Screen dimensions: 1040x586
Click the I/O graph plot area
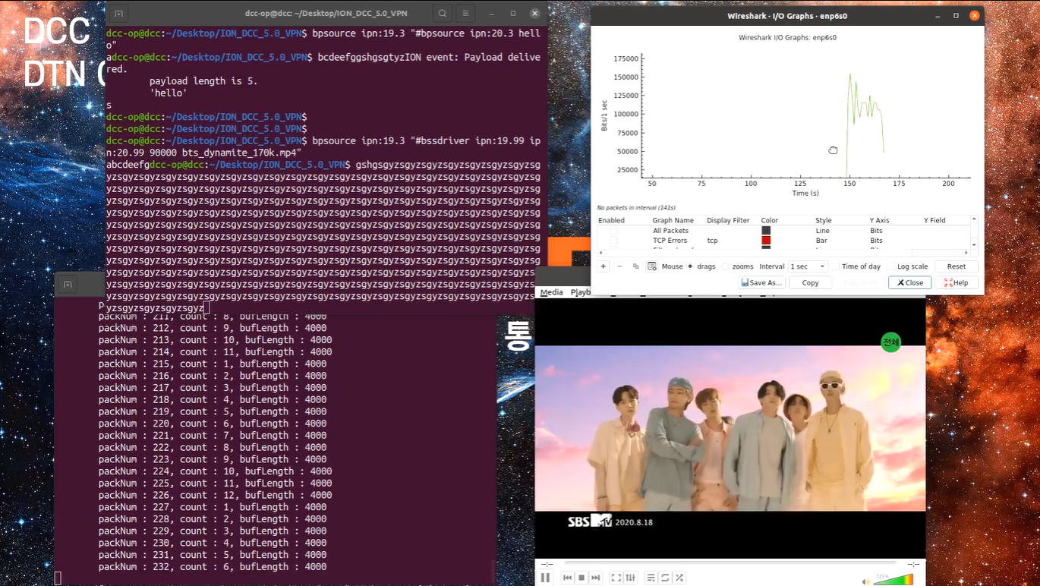pyautogui.click(x=806, y=115)
